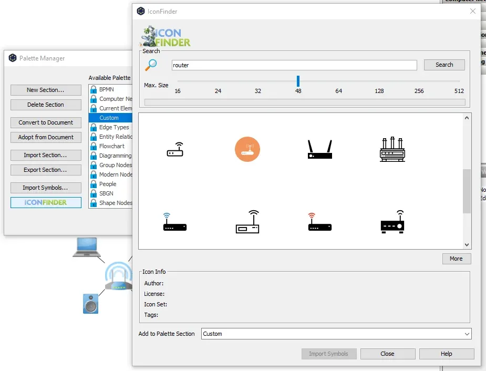
Task: Load more icon results with More
Action: (x=456, y=259)
